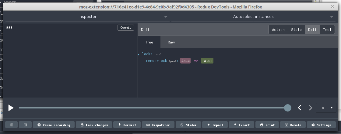Click the antenna icon on Remote
Image resolution: width=341 pixels, height=134 pixels.
(287, 125)
